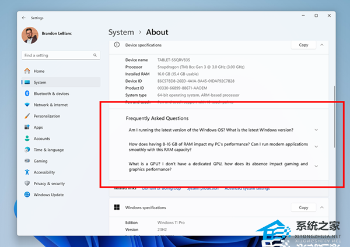The image size is (350, 247).
Task: Click the Find a setting search box
Action: tap(61, 55)
